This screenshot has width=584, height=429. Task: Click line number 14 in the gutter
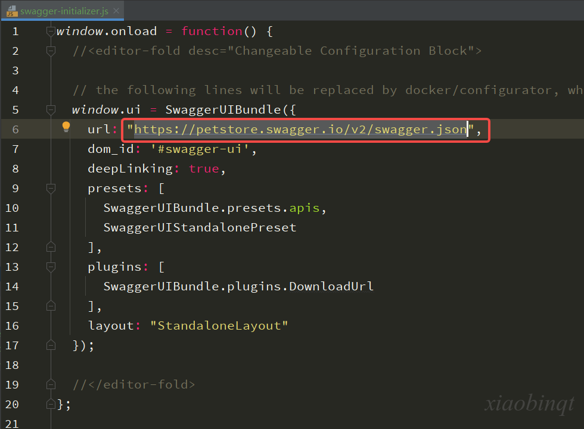(x=12, y=287)
